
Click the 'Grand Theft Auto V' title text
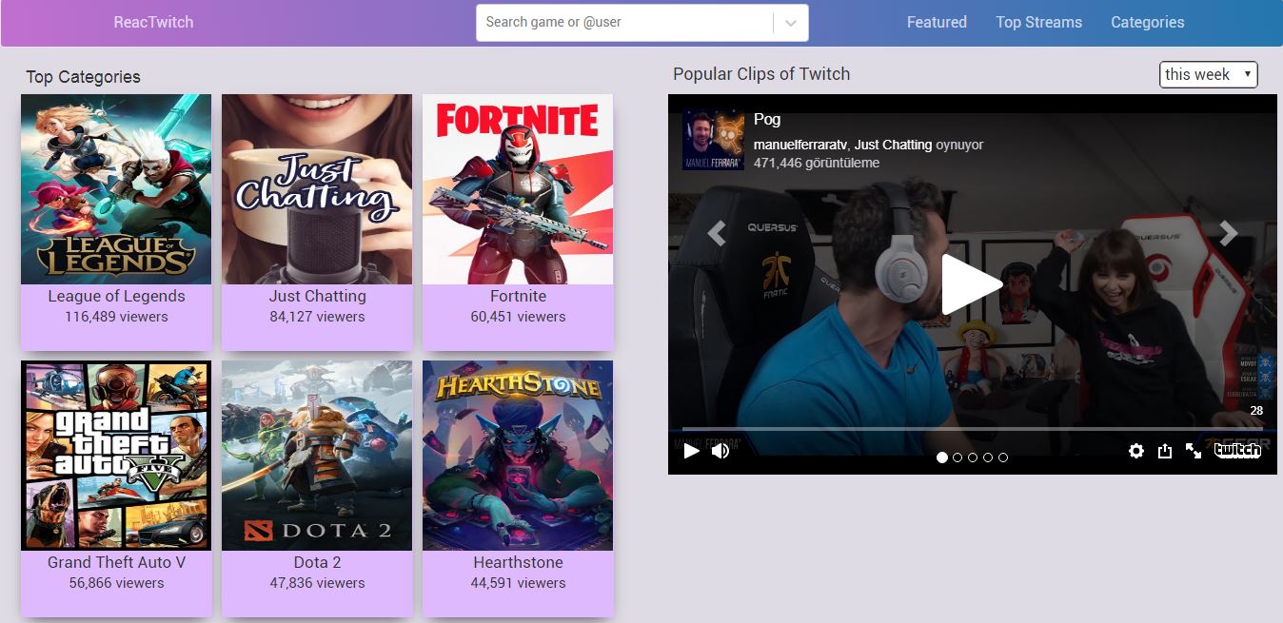[x=116, y=562]
